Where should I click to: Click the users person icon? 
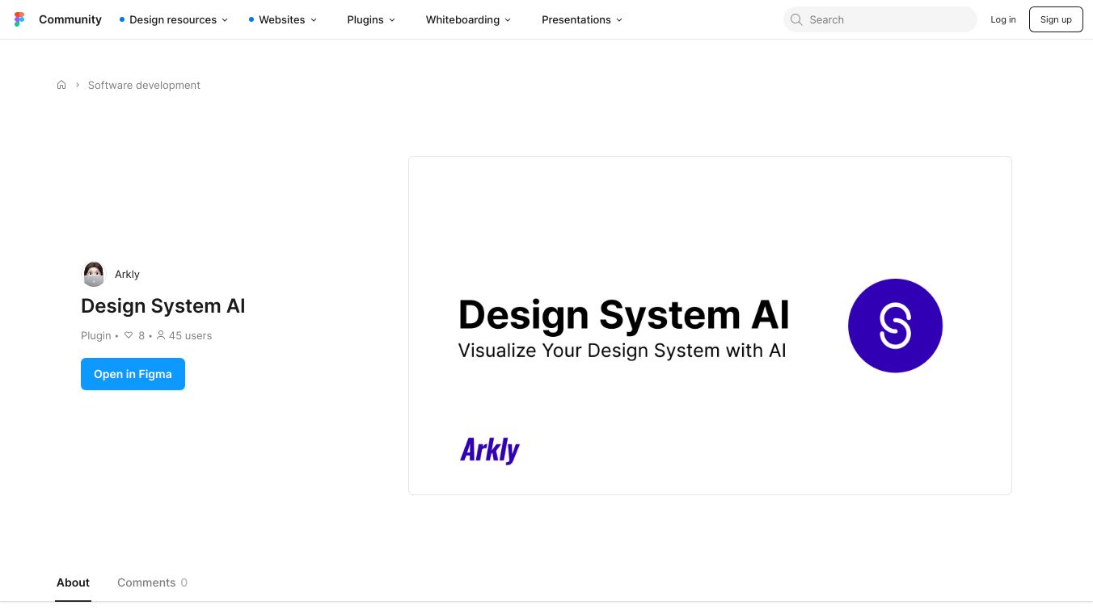click(x=161, y=335)
